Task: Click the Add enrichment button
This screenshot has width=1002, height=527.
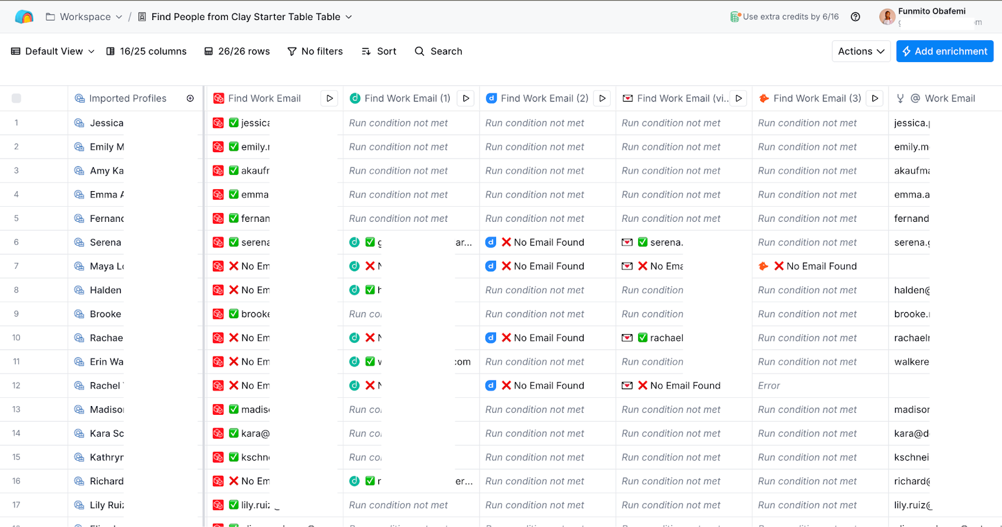Action: click(x=945, y=51)
